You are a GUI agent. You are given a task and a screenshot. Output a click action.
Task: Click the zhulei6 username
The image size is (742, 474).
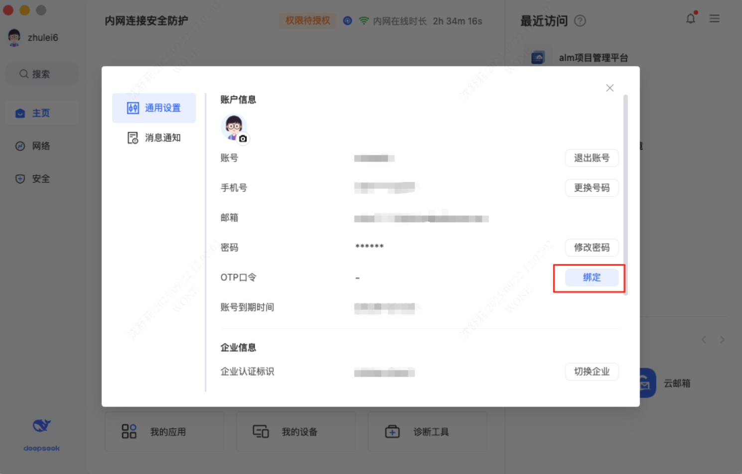(43, 38)
